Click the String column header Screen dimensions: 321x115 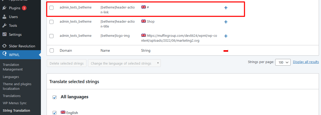(x=146, y=50)
